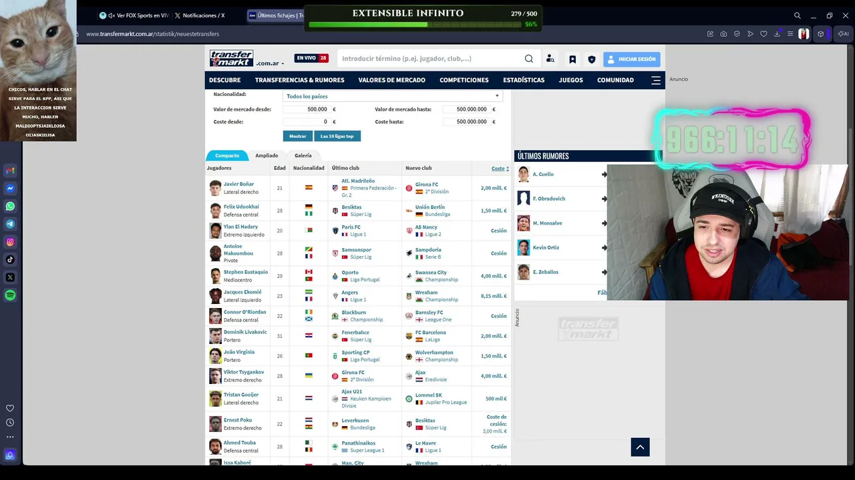The width and height of the screenshot is (855, 480).
Task: Click the 'Las 10 ligas top' button
Action: coord(337,136)
